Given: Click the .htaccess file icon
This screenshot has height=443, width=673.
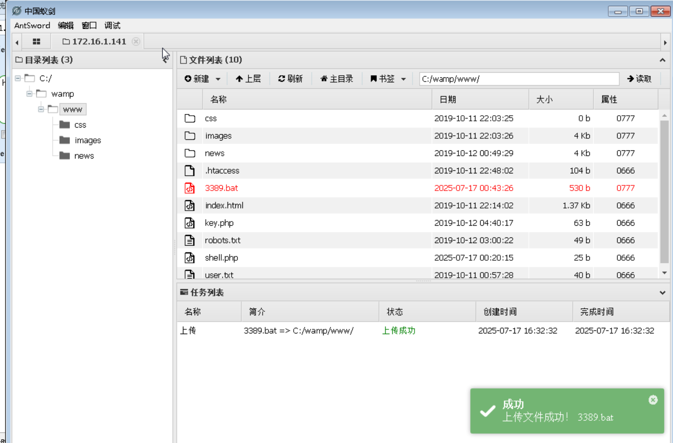Looking at the screenshot, I should coord(190,170).
